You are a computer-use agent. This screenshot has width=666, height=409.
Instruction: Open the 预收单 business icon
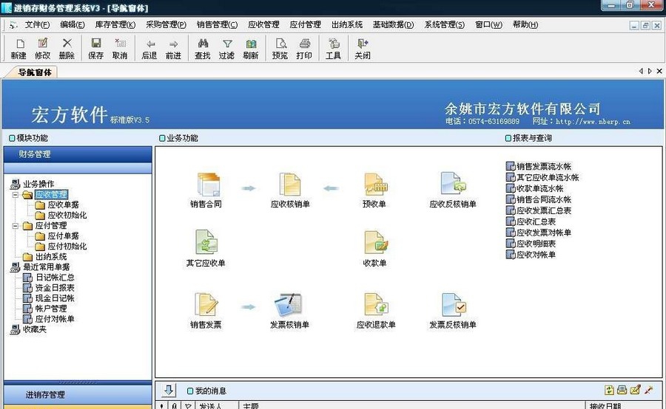click(x=375, y=185)
